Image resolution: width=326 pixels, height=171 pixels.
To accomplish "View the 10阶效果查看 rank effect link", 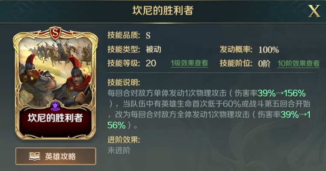I will (x=298, y=63).
